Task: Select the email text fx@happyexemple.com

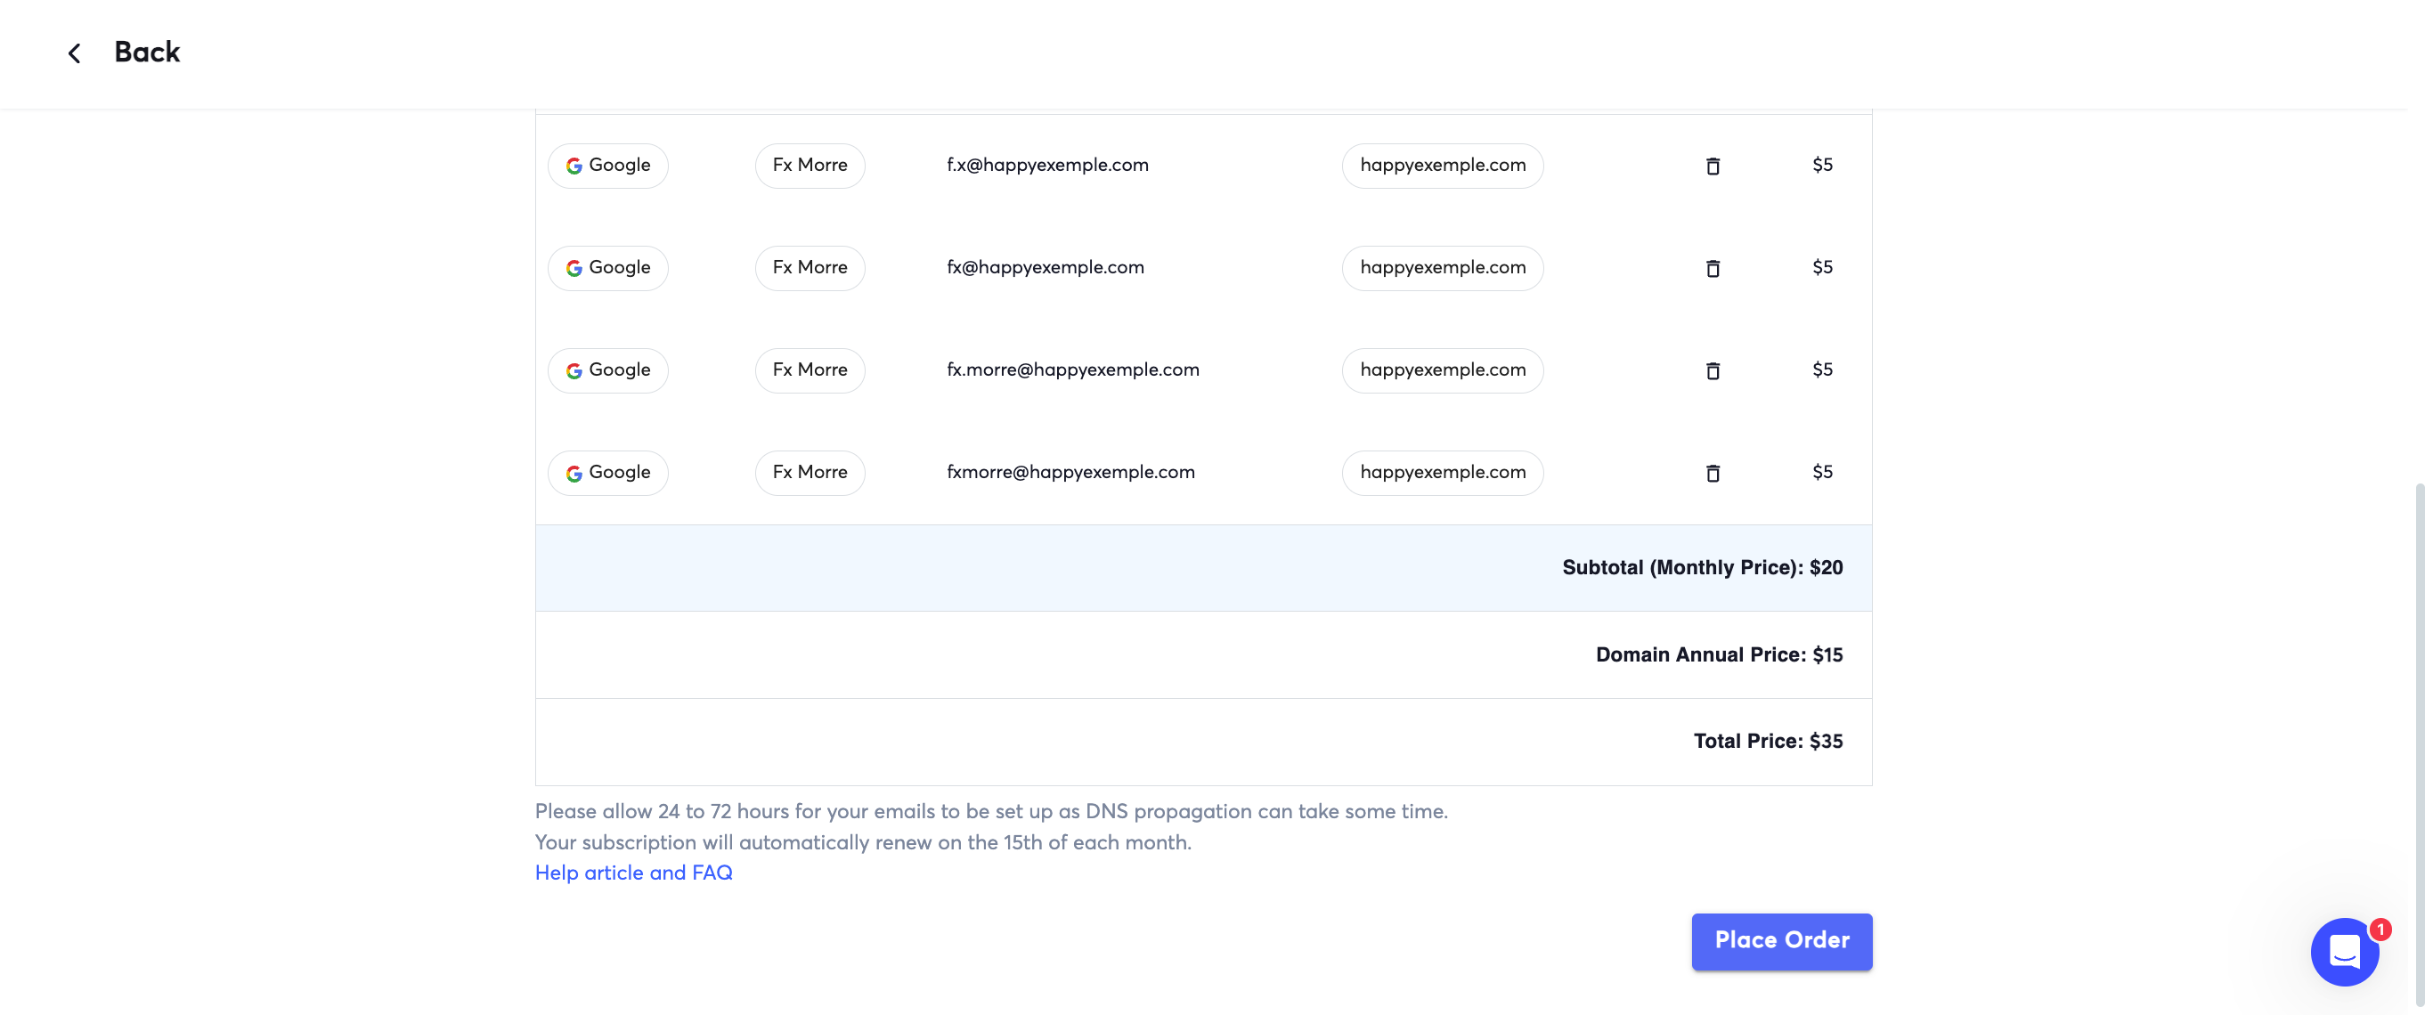Action: [1045, 268]
